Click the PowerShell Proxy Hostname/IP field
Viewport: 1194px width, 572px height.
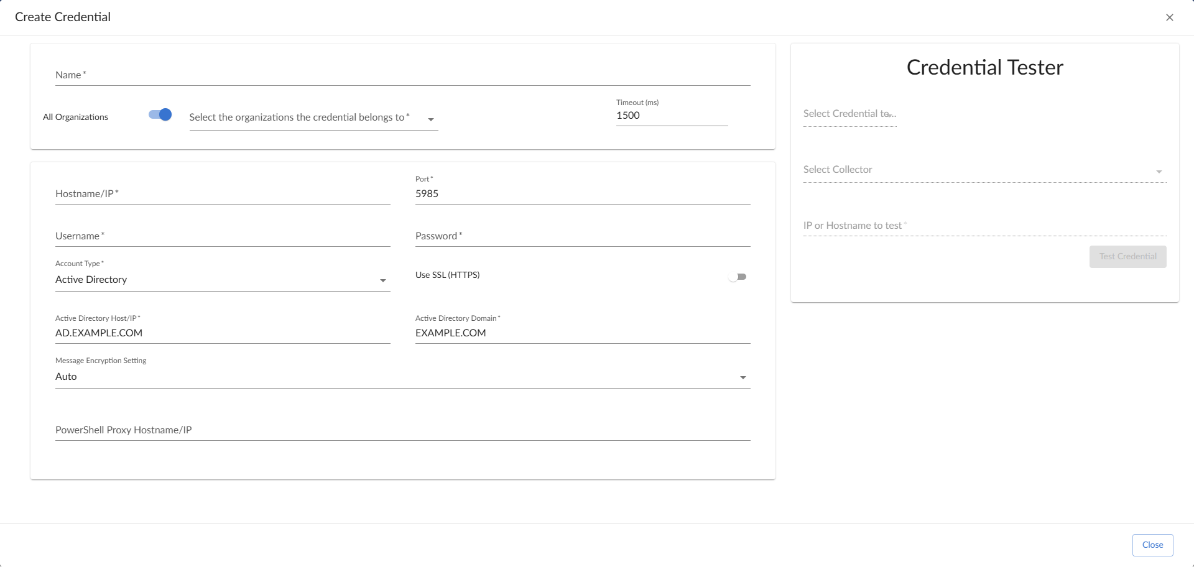402,430
